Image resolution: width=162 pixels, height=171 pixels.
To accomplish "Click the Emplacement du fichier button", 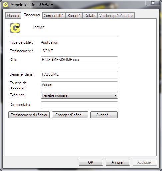I will click(29, 115).
